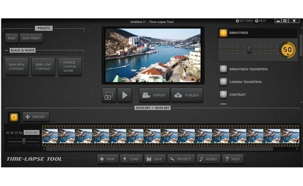Apply the B&W Low Contrast preset
The width and height of the screenshot is (303, 186).
43,66
